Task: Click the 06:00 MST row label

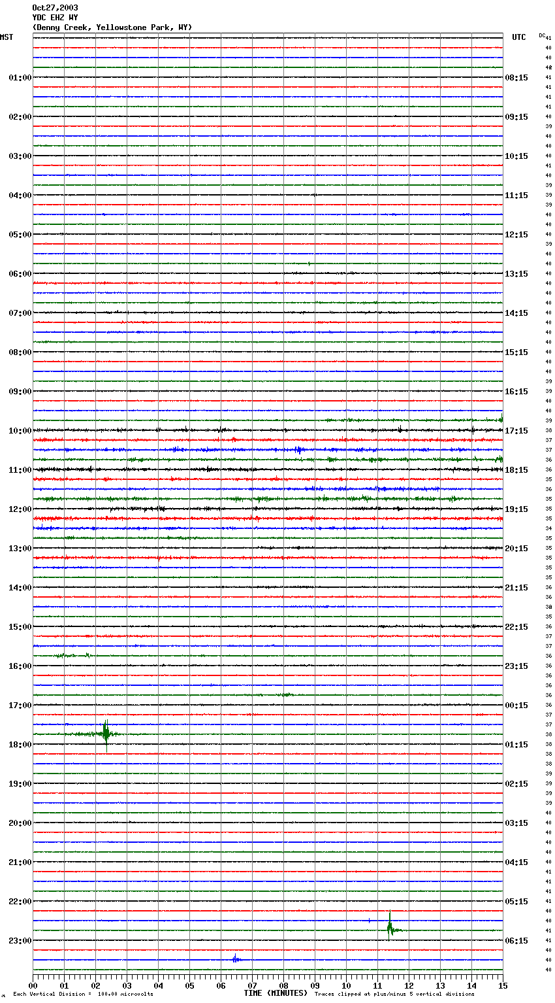Action: pyautogui.click(x=20, y=274)
